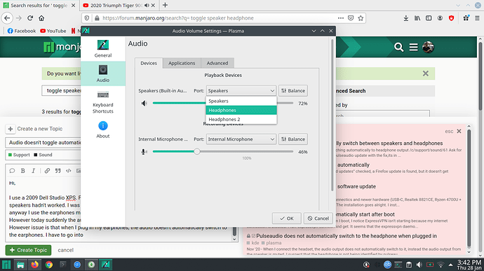The image size is (484, 271).
Task: Expand the composer options plus button
Action: [11, 129]
